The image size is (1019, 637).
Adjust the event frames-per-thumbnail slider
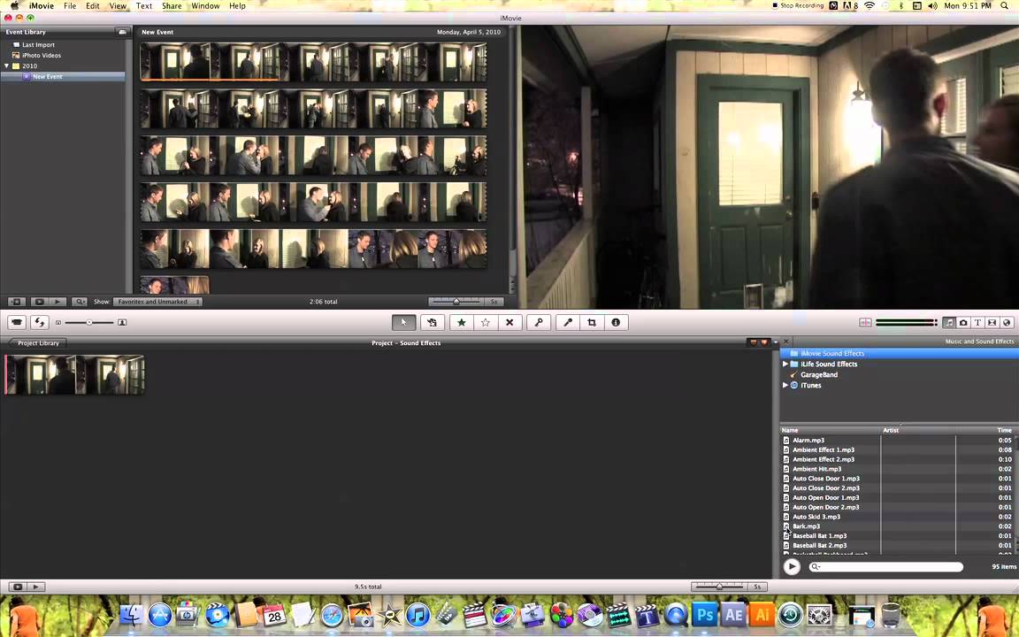456,302
